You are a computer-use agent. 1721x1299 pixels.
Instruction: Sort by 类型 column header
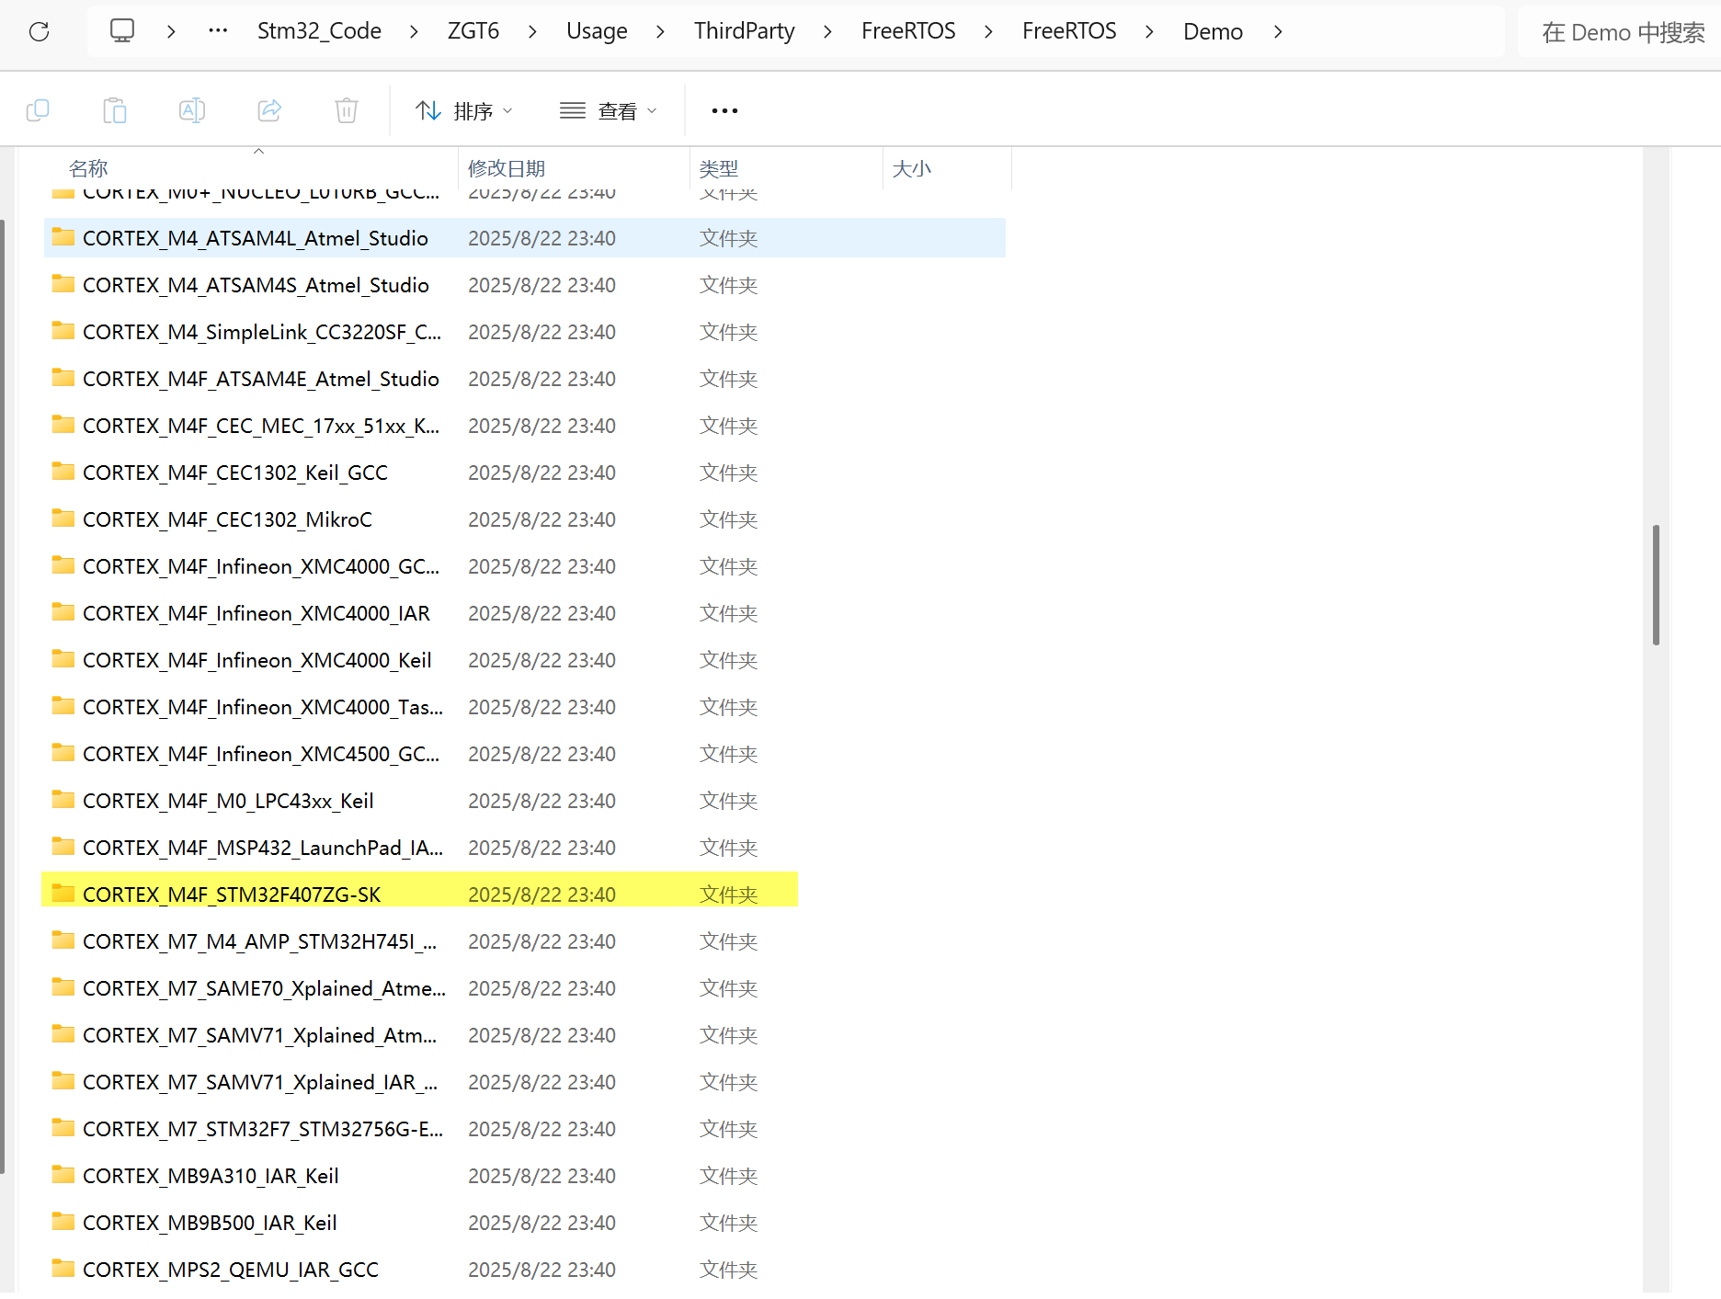(x=719, y=168)
